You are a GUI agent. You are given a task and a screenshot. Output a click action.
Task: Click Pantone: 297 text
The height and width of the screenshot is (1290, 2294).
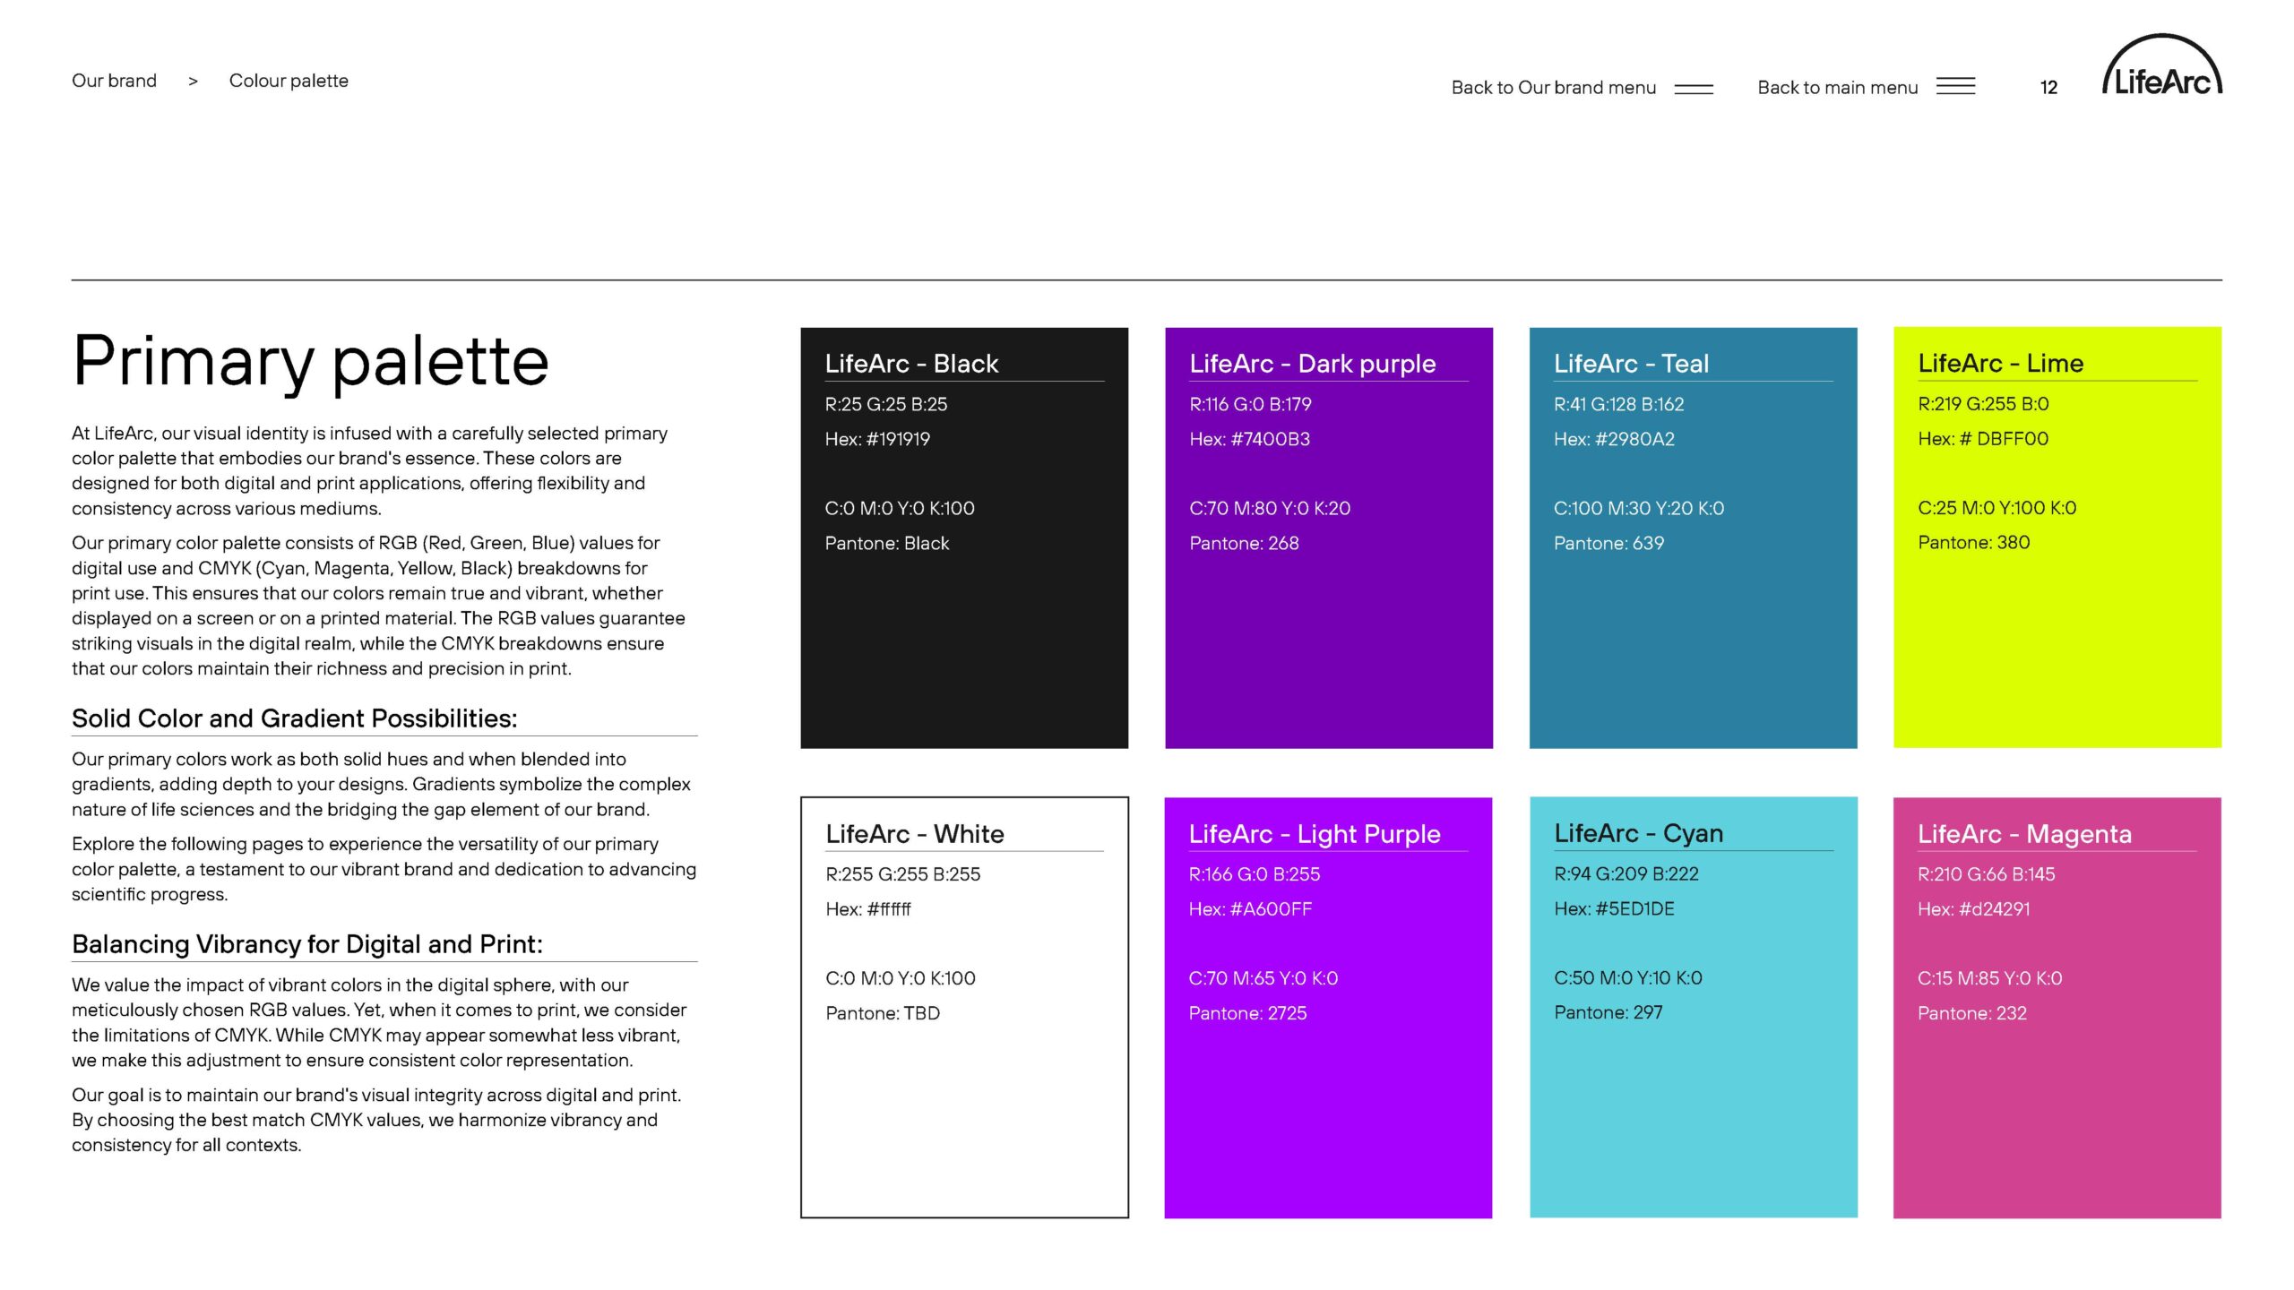pos(1608,1012)
